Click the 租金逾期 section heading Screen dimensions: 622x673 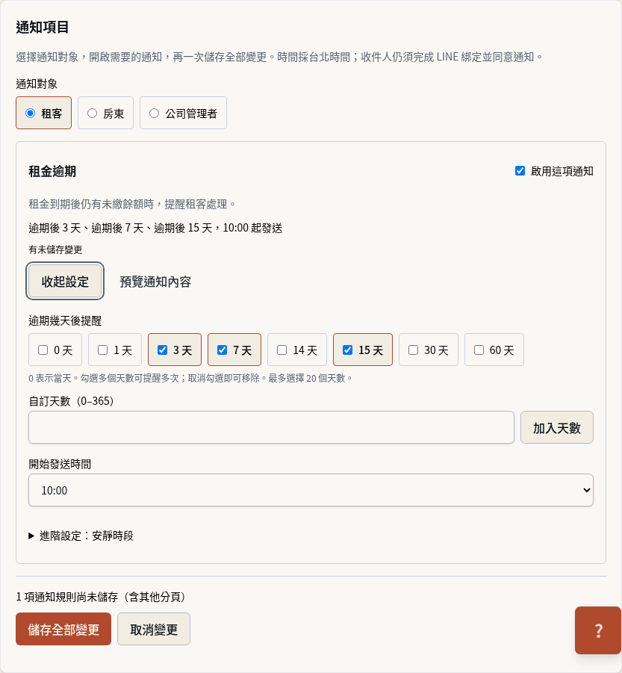coord(52,171)
